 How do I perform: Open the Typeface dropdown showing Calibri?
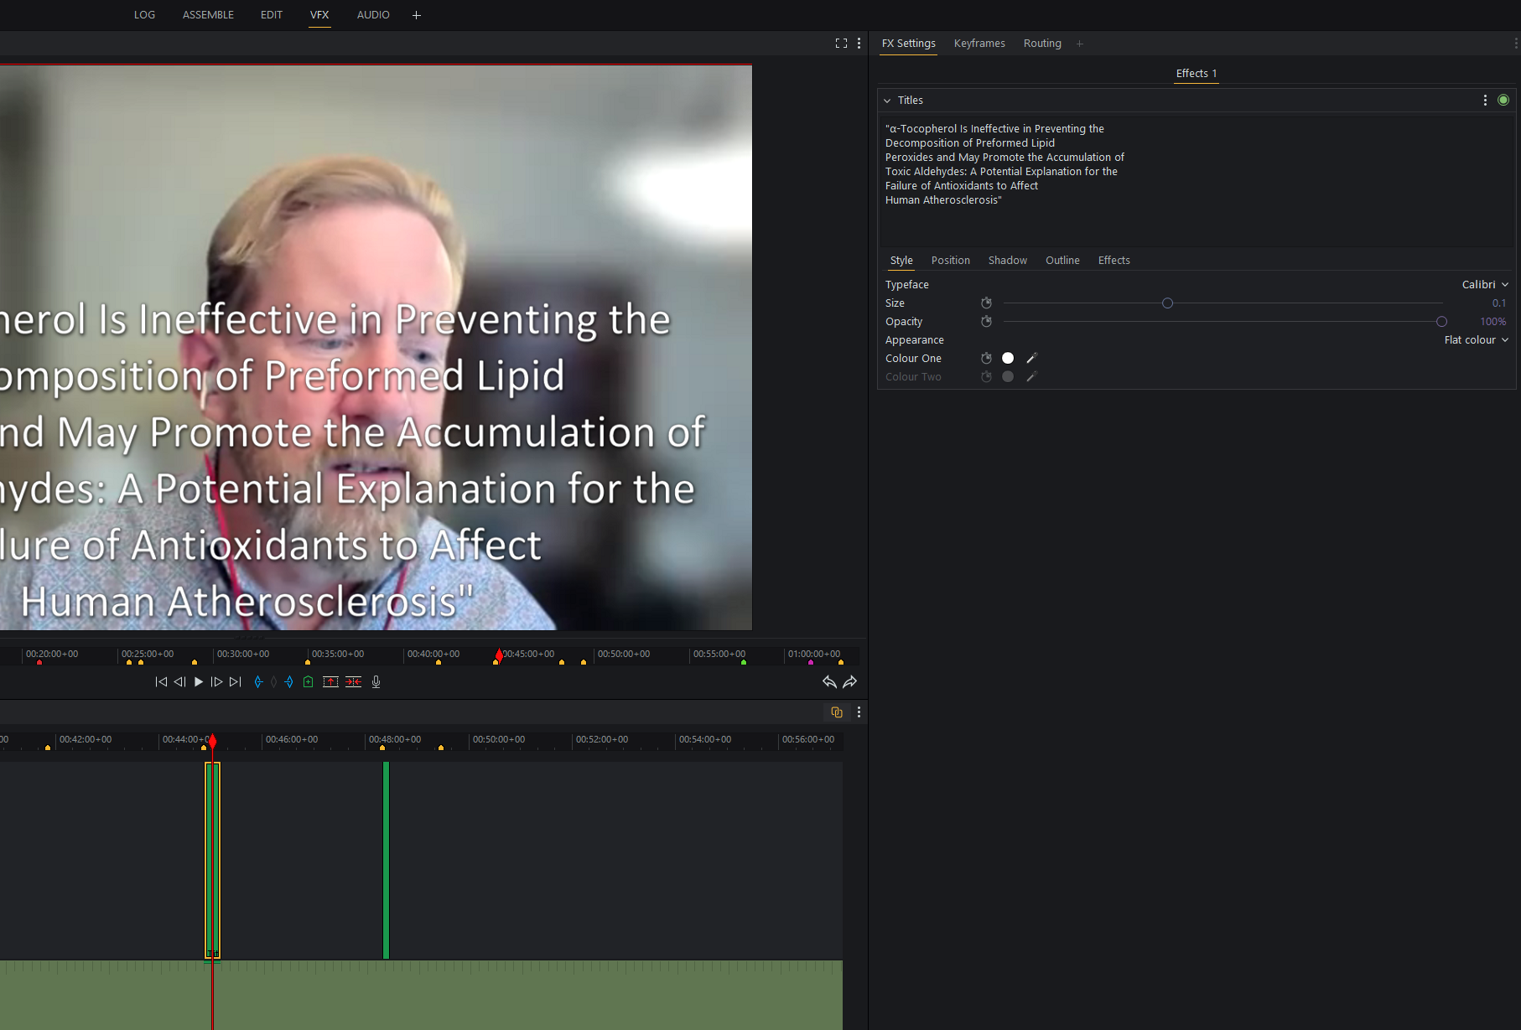point(1485,285)
